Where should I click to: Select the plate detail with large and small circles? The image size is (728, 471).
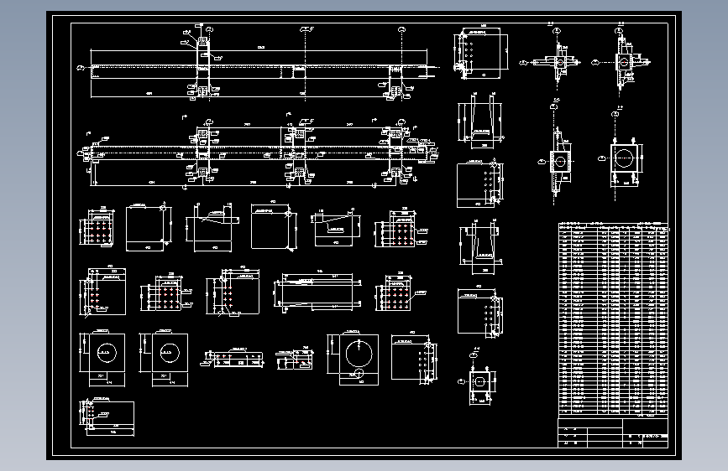354,359
